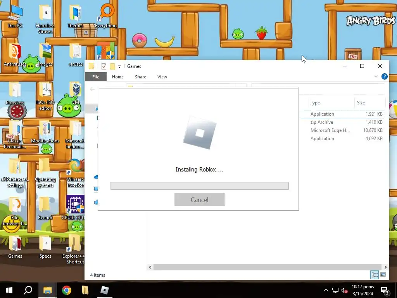Launch the Winaero Tweaker shortcut
The height and width of the screenshot is (298, 397).
pyautogui.click(x=75, y=173)
